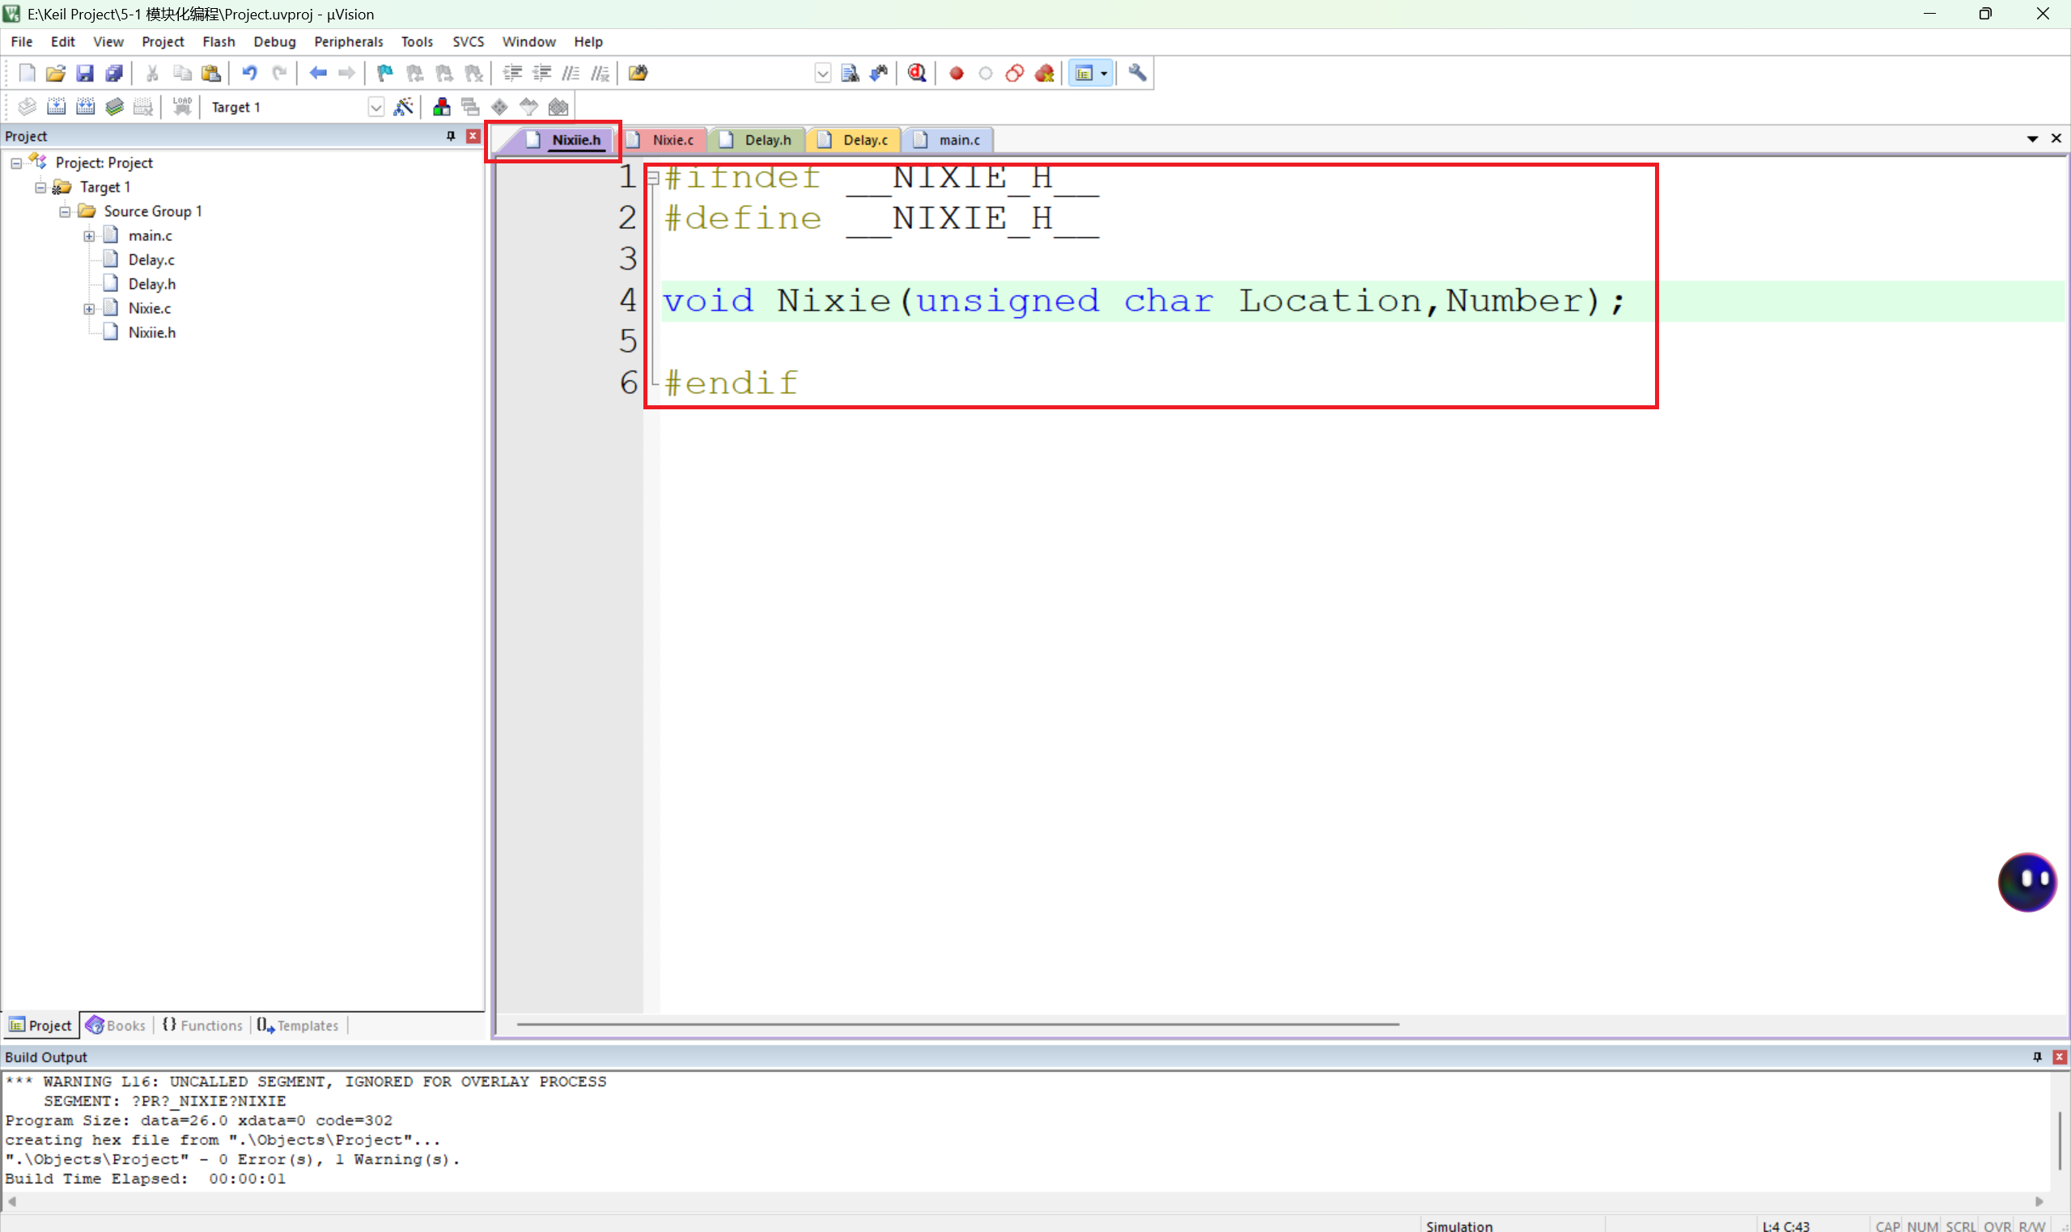Open the Target 1 dropdown
The height and width of the screenshot is (1232, 2071).
376,107
